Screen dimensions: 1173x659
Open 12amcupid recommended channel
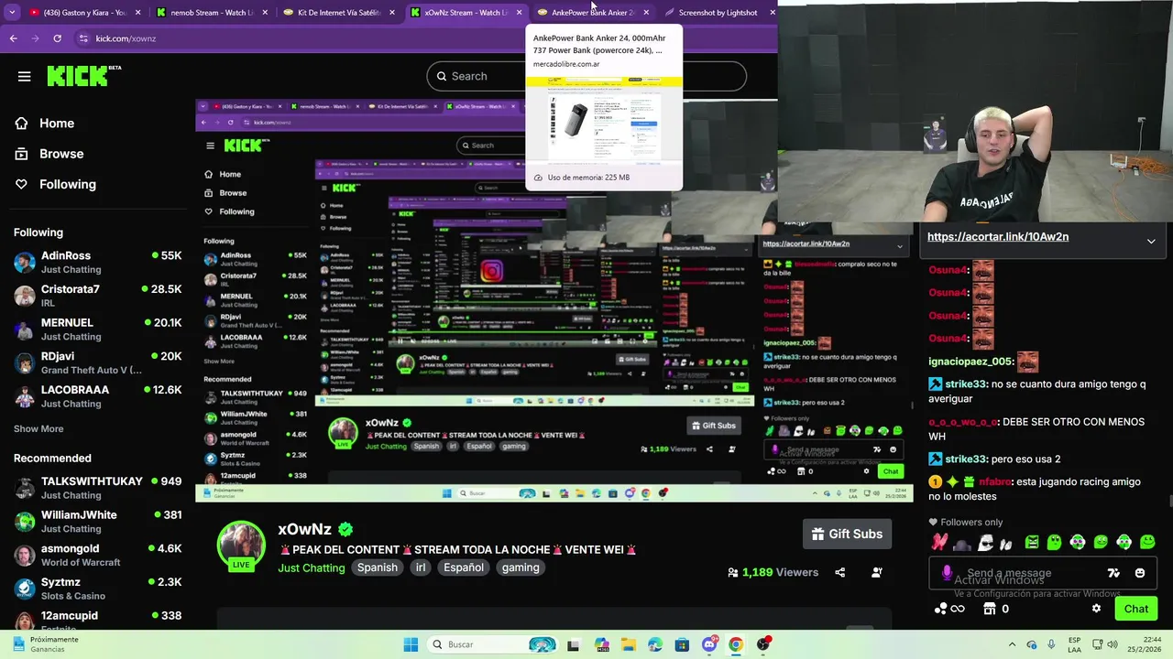pos(97,619)
